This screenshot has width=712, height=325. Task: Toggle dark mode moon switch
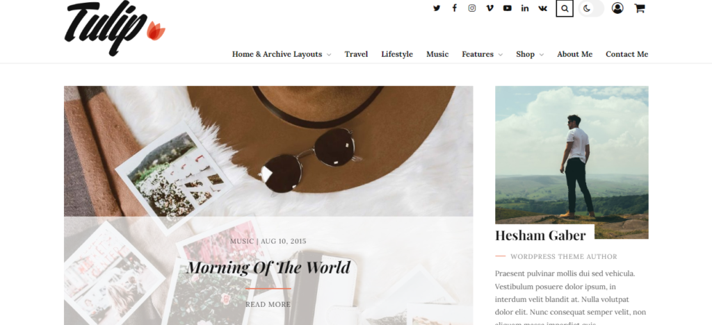point(591,8)
